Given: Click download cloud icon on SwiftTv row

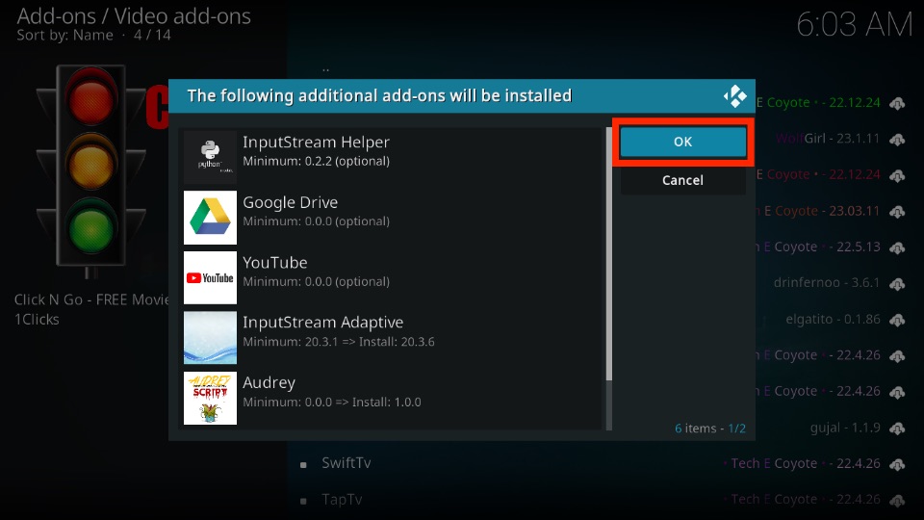Looking at the screenshot, I should click(x=897, y=464).
